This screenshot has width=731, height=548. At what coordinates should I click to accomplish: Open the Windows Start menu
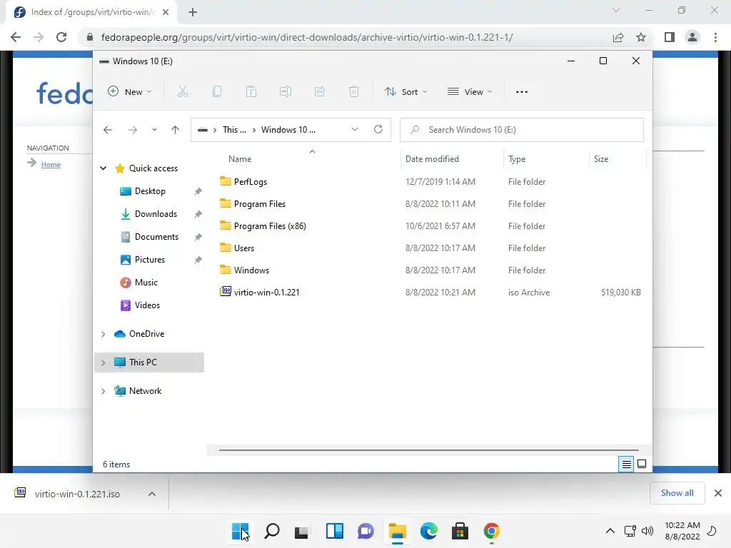241,531
